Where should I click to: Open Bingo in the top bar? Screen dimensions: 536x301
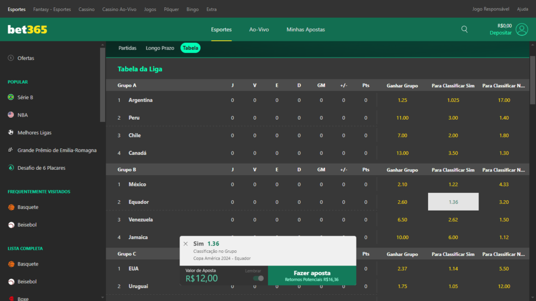193,9
